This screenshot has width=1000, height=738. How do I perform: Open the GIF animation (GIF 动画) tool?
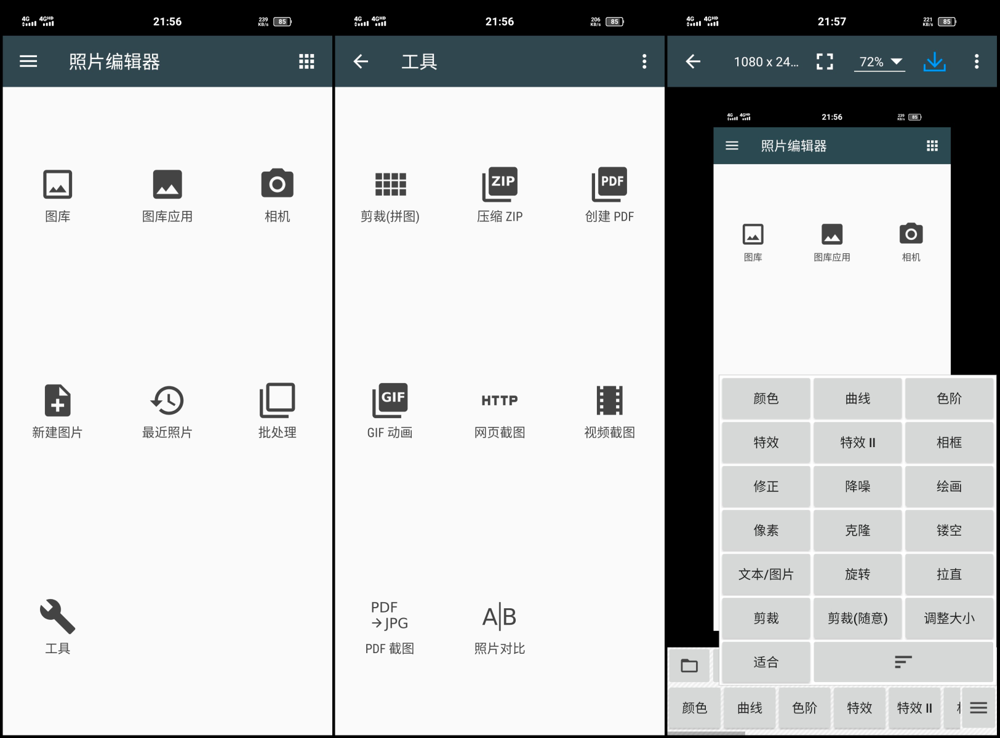(390, 401)
